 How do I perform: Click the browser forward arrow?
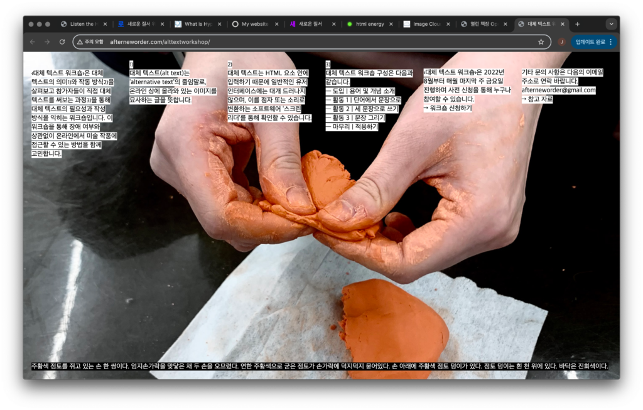[47, 42]
